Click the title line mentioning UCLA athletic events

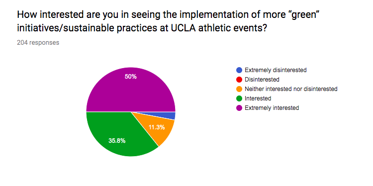(x=143, y=28)
